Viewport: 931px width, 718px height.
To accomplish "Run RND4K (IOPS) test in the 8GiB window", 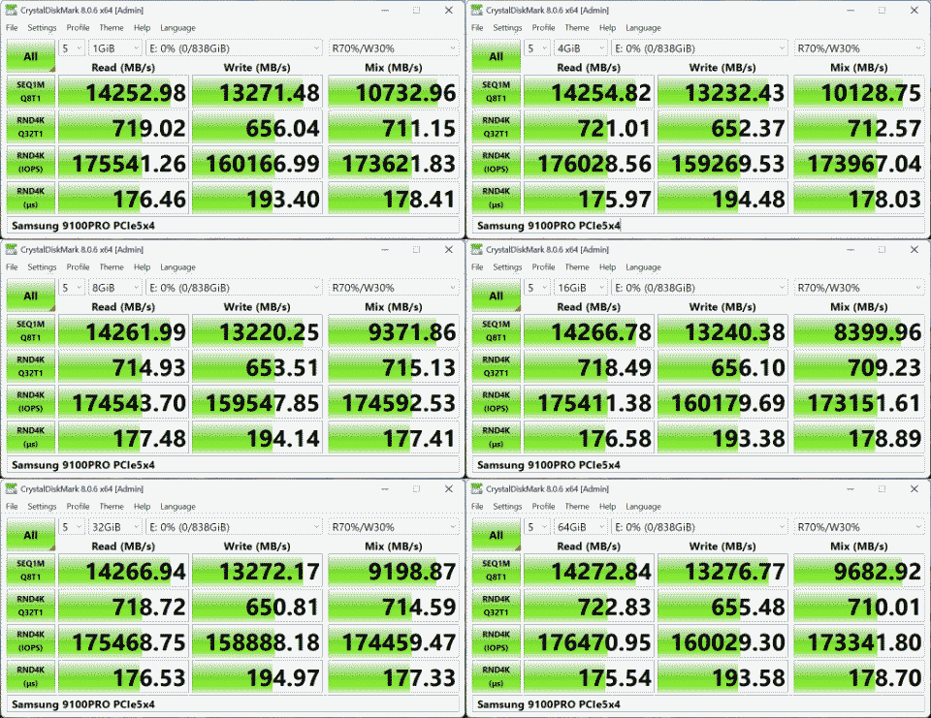I will (31, 402).
